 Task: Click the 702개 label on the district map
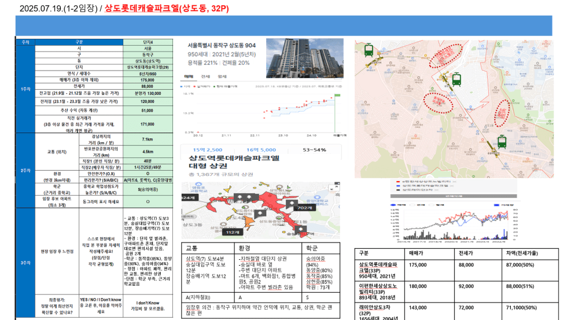pos(304,208)
